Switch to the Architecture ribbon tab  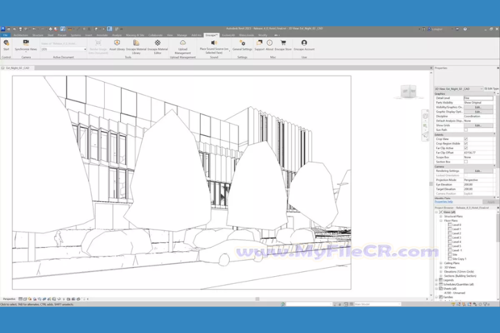pyautogui.click(x=20, y=35)
